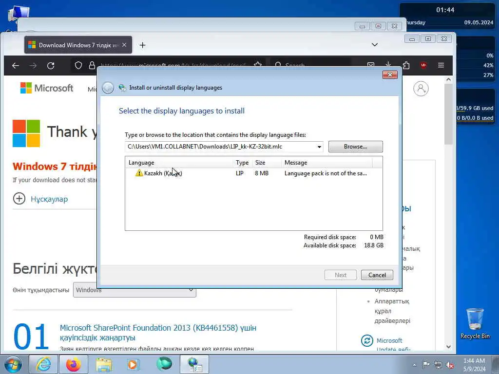Click the network tray icon
Screen dimensions: 499x374
(438, 365)
